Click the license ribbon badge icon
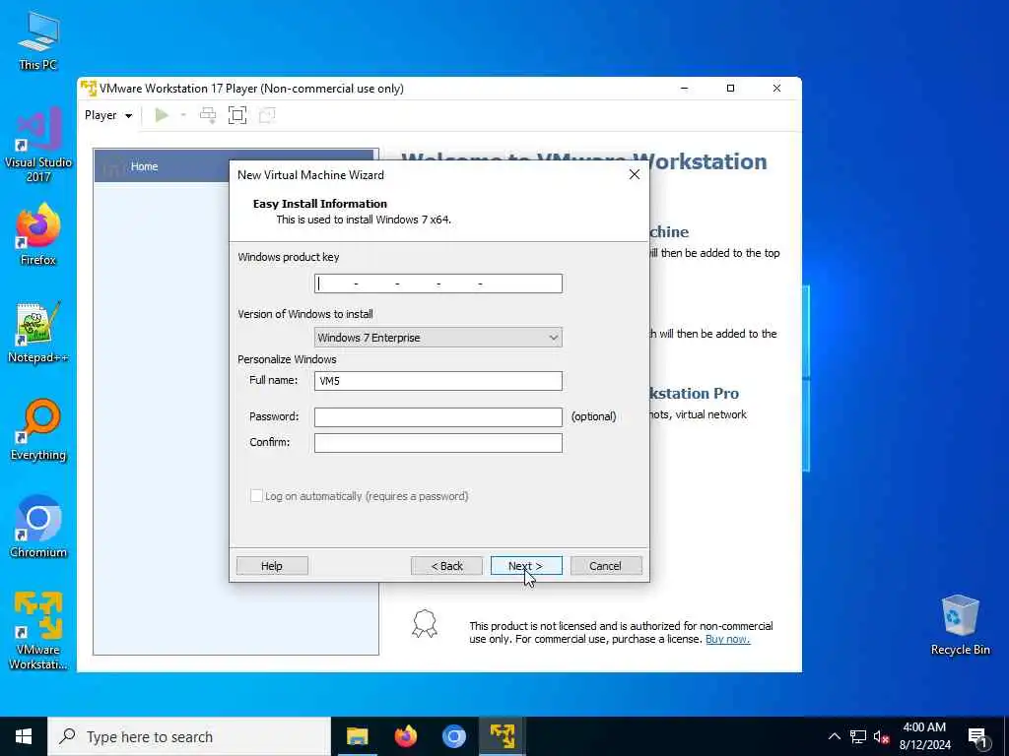 (x=425, y=623)
